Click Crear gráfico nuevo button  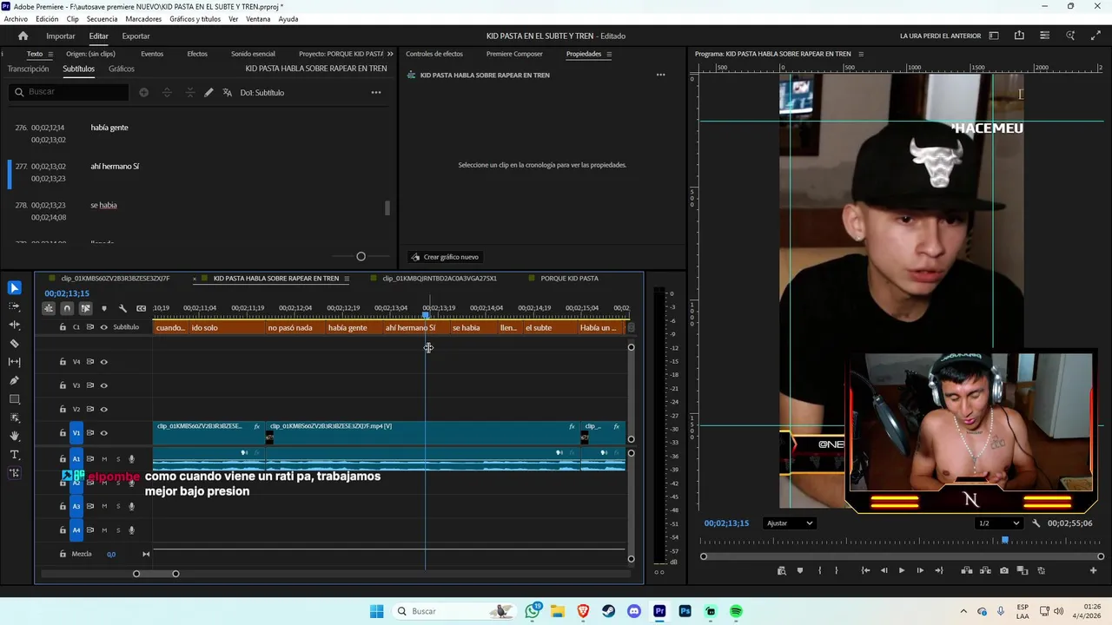pos(444,257)
